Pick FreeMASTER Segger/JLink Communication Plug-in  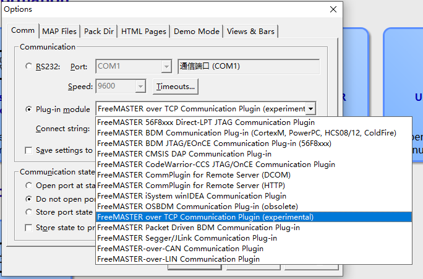click(x=187, y=238)
